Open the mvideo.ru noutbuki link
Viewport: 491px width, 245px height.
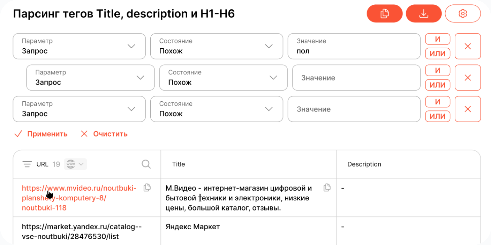click(79, 198)
